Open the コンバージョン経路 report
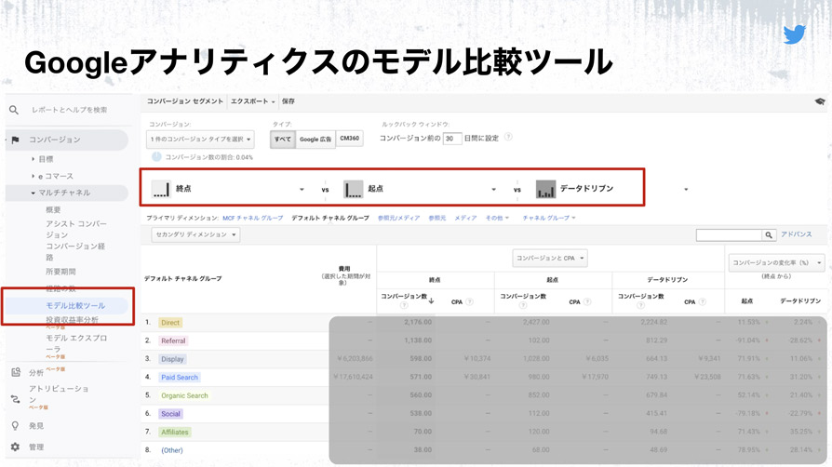832x467 pixels. 75,251
